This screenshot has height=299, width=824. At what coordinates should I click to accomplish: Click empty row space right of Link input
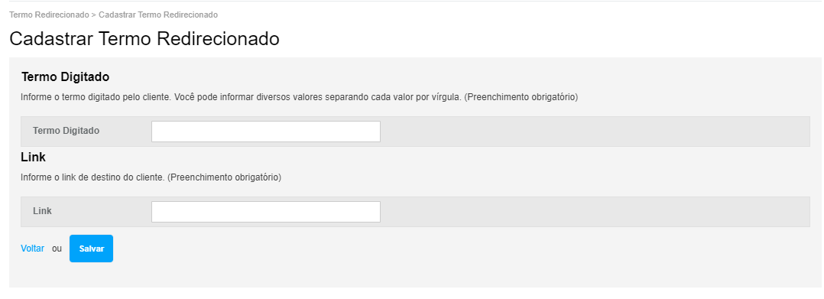(595, 212)
